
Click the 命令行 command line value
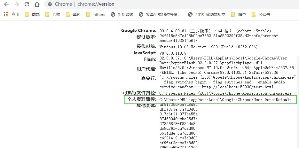pos(228,82)
